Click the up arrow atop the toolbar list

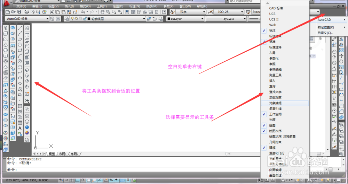[x=267, y=3]
